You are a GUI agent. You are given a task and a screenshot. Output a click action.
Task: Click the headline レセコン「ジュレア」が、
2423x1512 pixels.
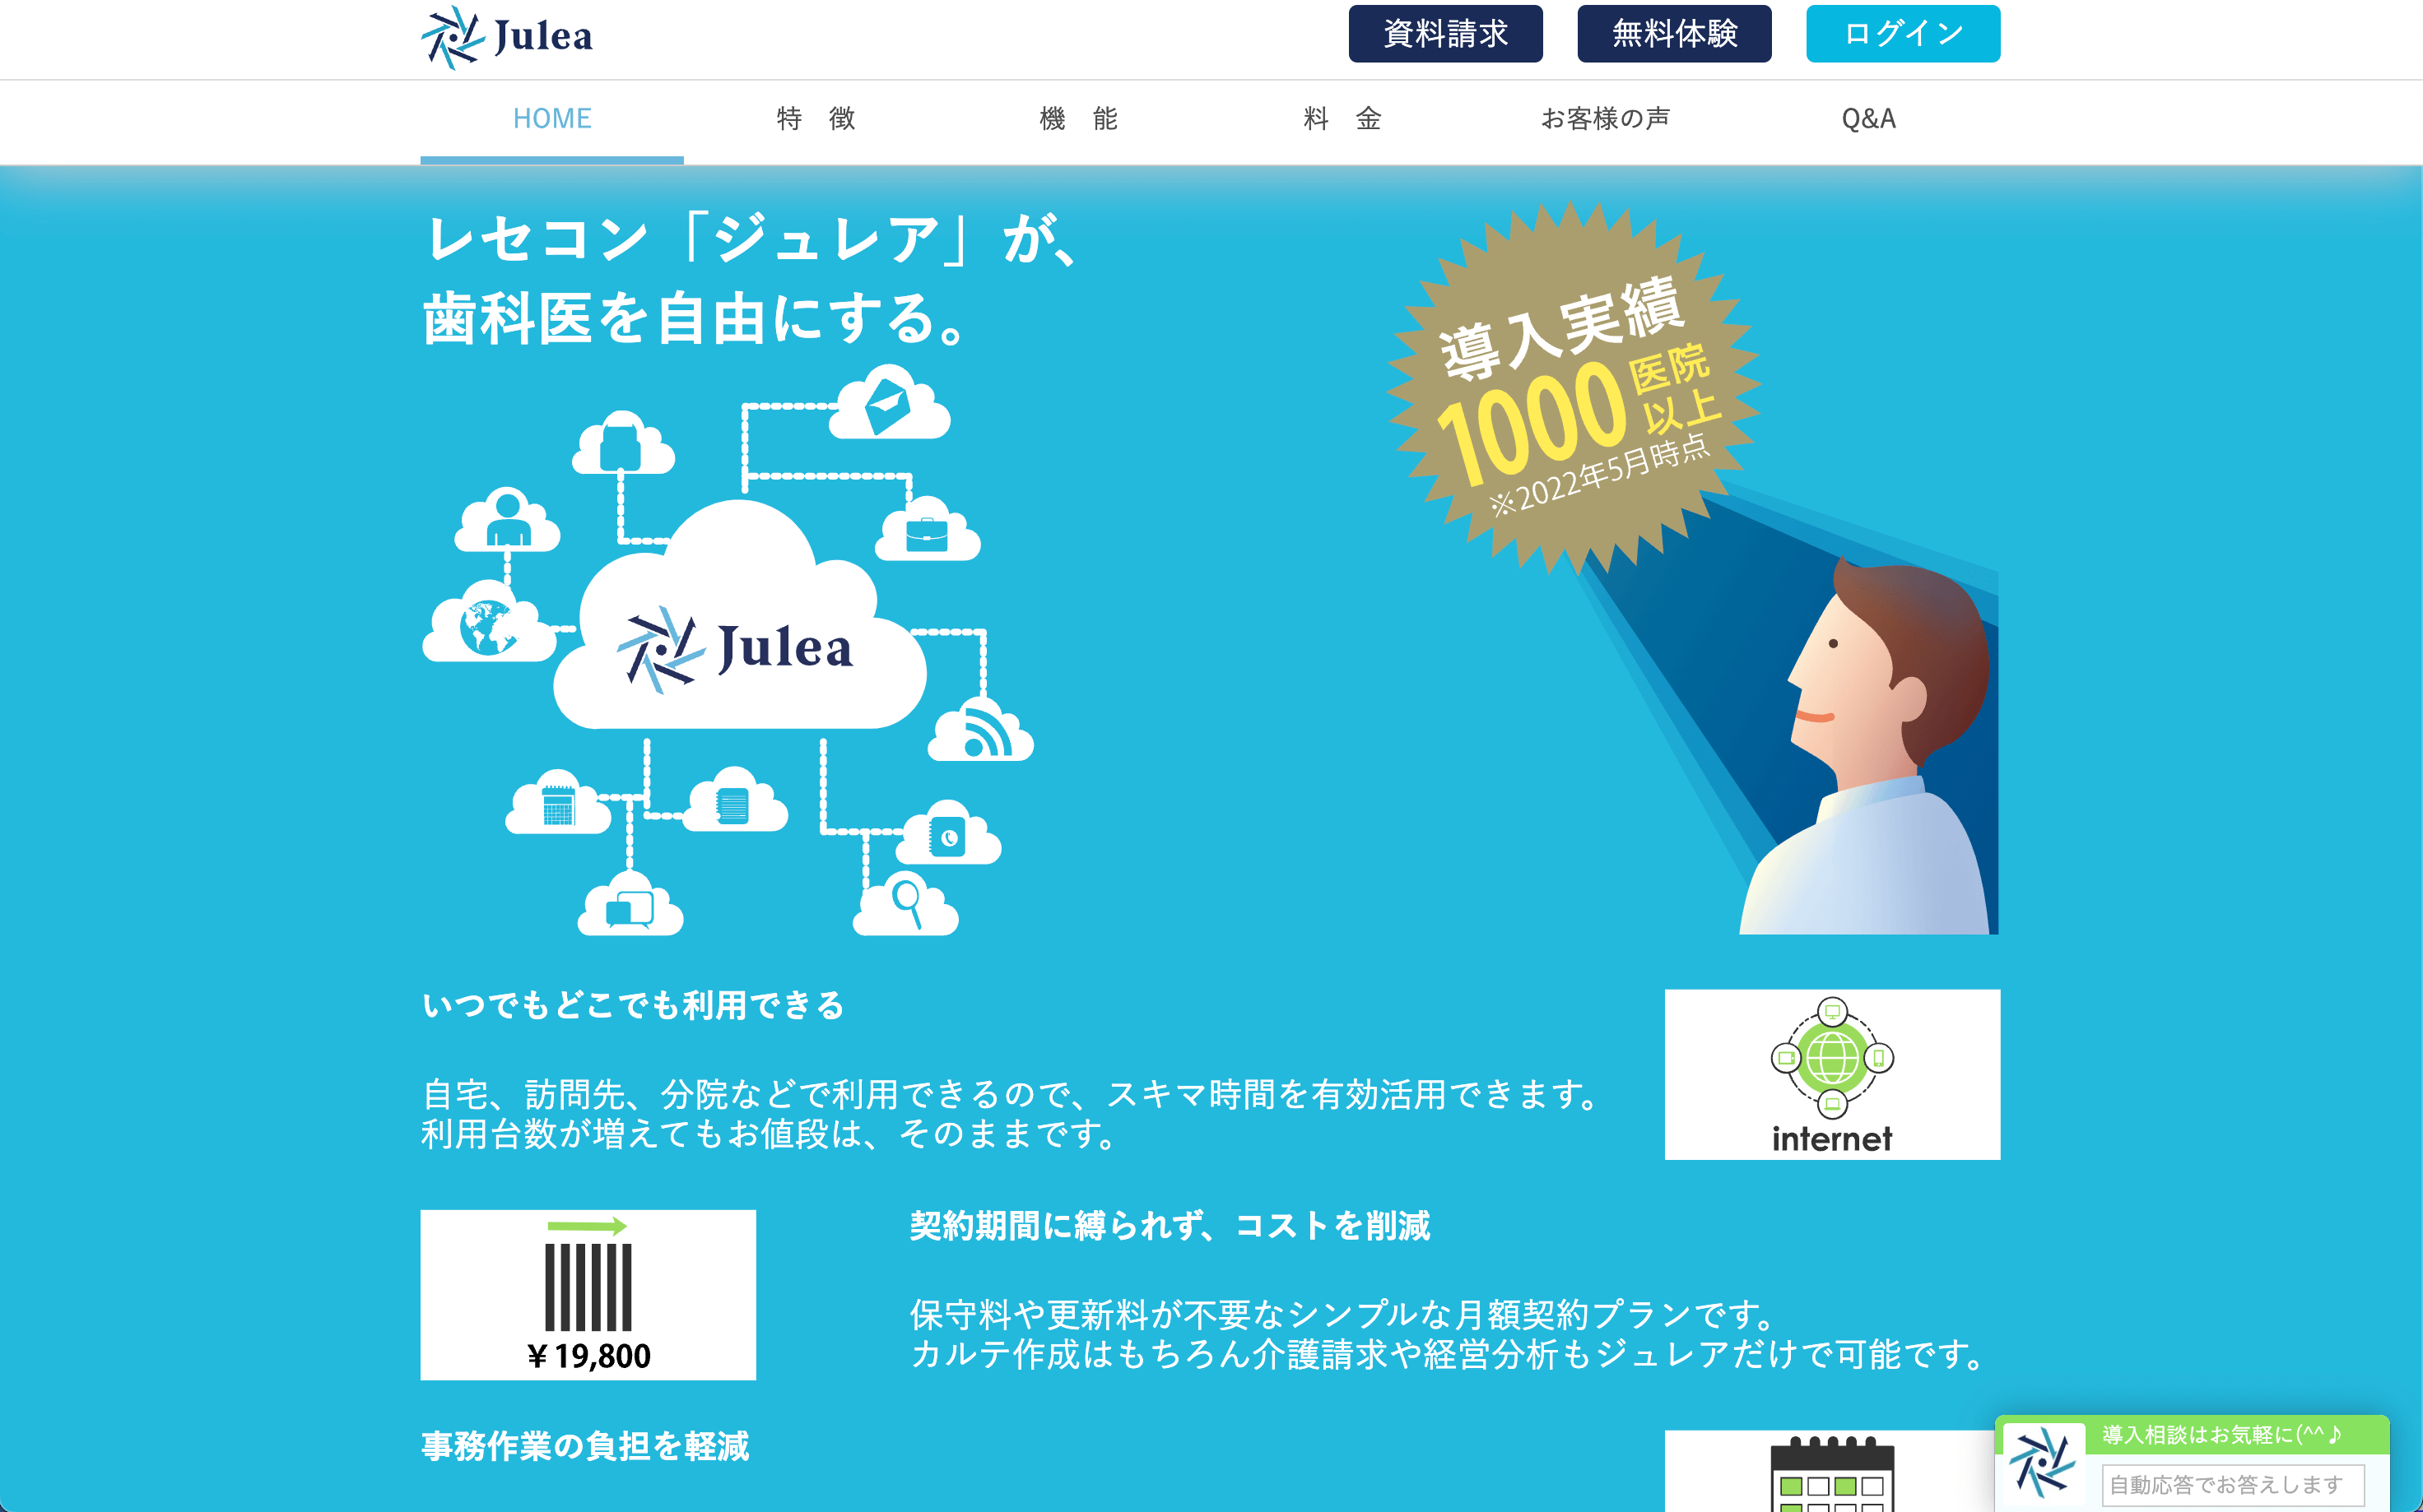[x=752, y=240]
